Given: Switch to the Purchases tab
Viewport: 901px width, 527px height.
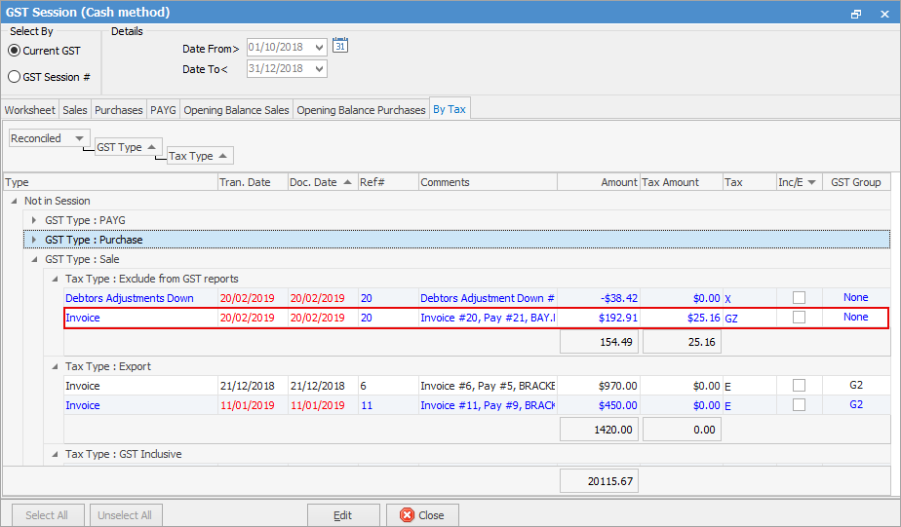Looking at the screenshot, I should tap(118, 110).
